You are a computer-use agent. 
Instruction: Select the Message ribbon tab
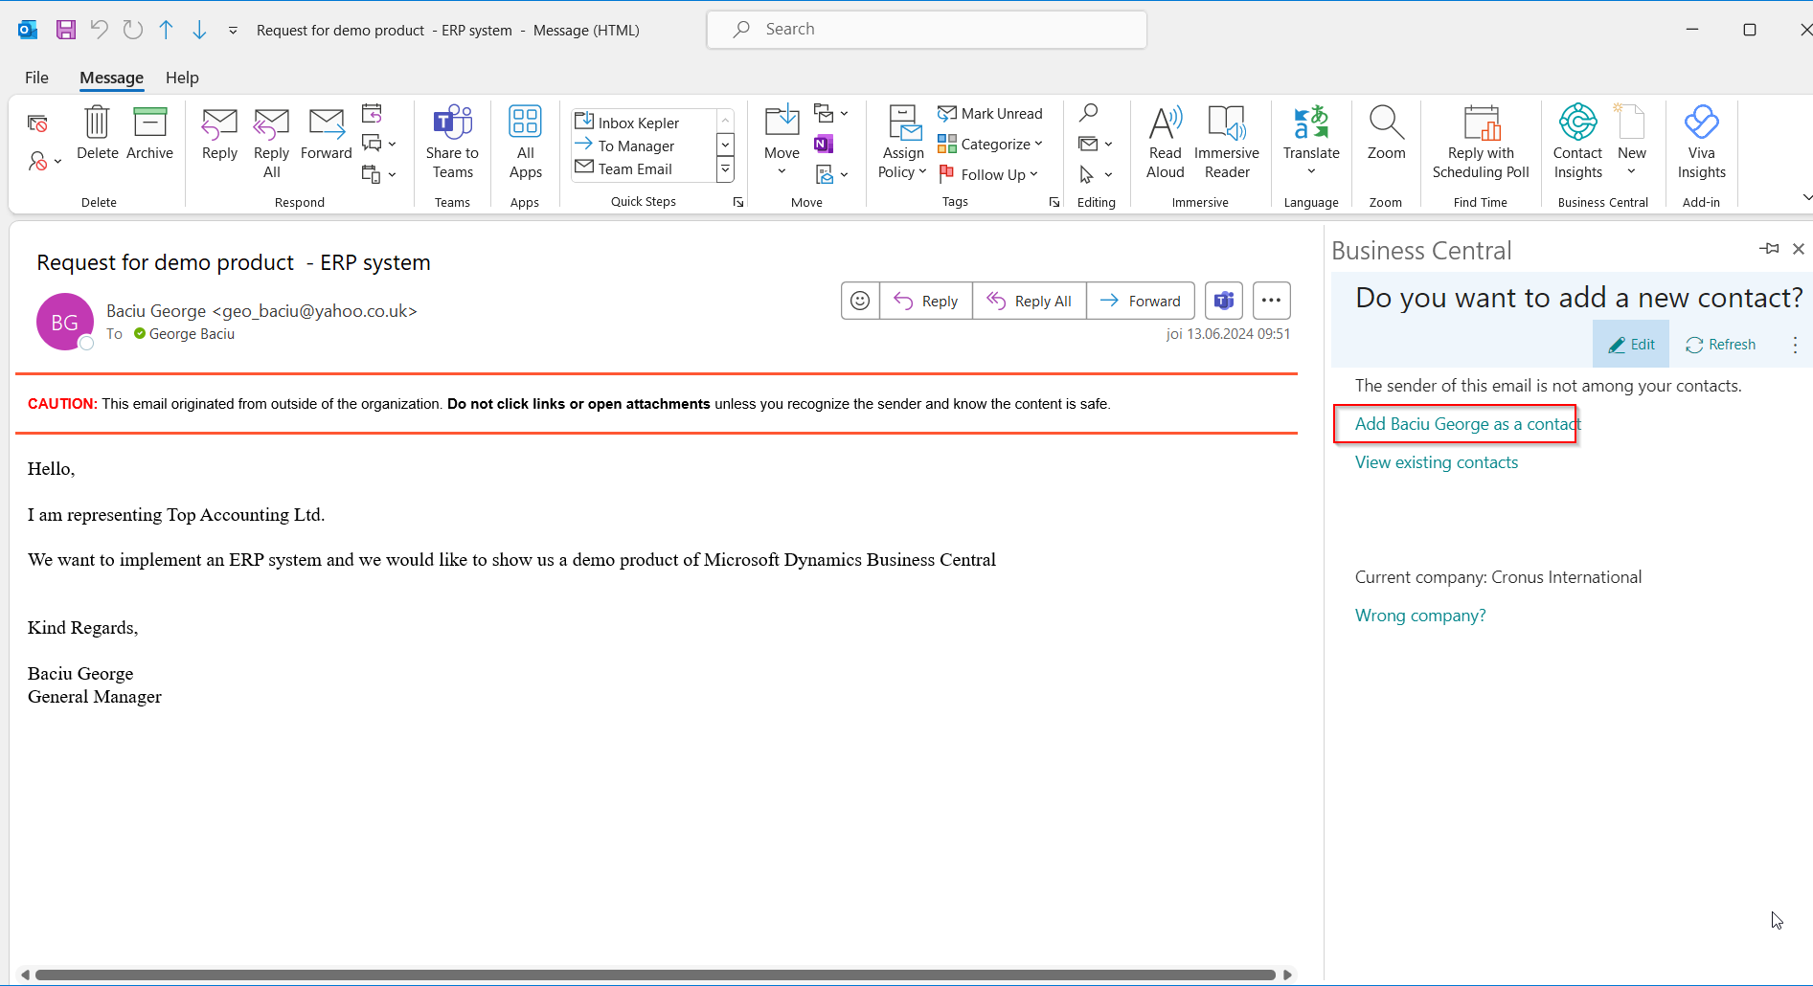(111, 78)
